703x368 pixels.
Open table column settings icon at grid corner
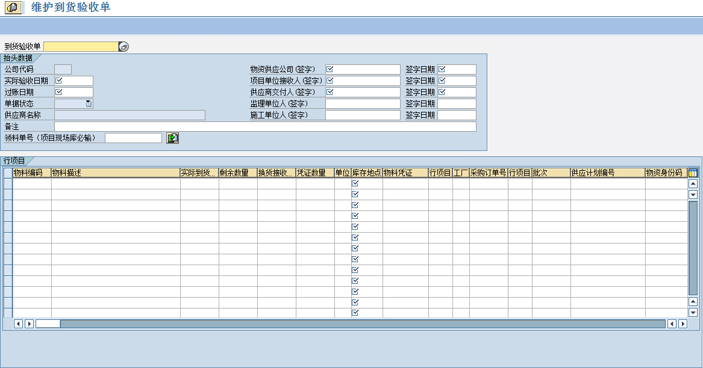(x=693, y=173)
